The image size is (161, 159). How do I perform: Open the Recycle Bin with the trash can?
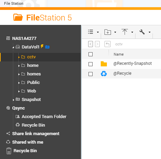click(x=25, y=151)
